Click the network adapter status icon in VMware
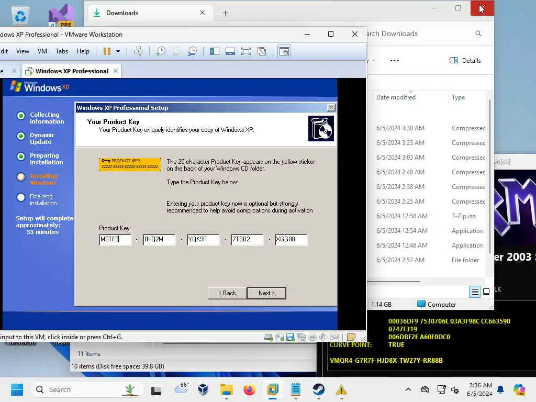 [301, 338]
